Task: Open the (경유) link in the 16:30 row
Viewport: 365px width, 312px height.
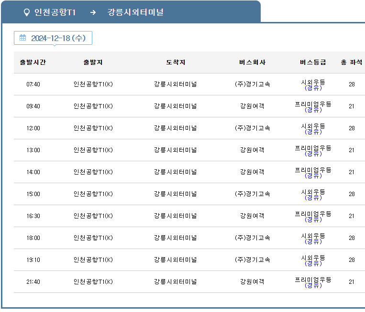Action: (x=313, y=219)
